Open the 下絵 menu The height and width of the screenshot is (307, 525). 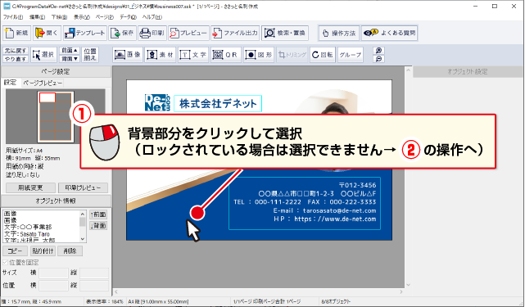pyautogui.click(x=59, y=16)
